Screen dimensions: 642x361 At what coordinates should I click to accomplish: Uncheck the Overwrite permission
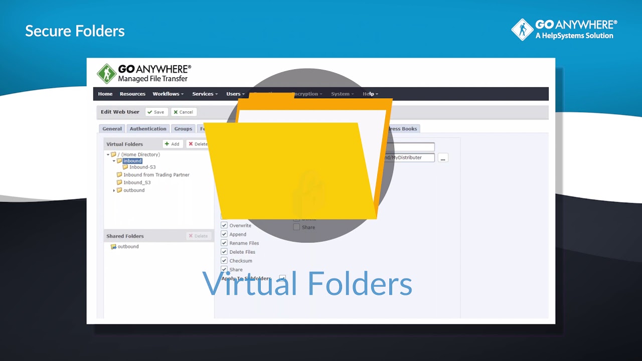pyautogui.click(x=224, y=226)
